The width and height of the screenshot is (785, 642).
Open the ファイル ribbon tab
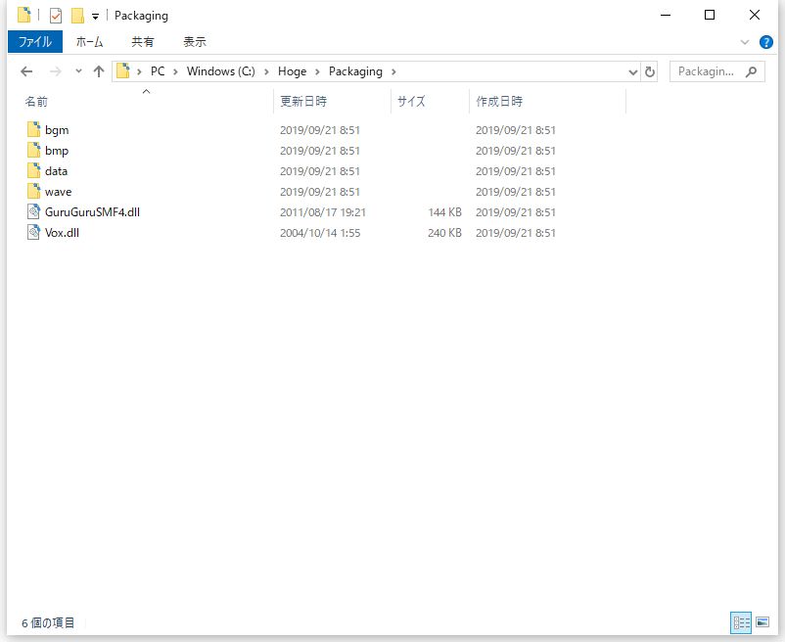35,41
